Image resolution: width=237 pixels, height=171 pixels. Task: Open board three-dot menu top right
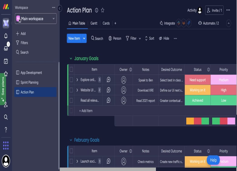pyautogui.click(x=228, y=10)
